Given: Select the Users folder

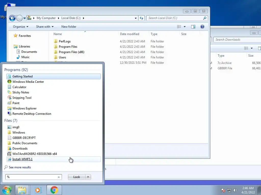Looking at the screenshot, I should 62,57.
